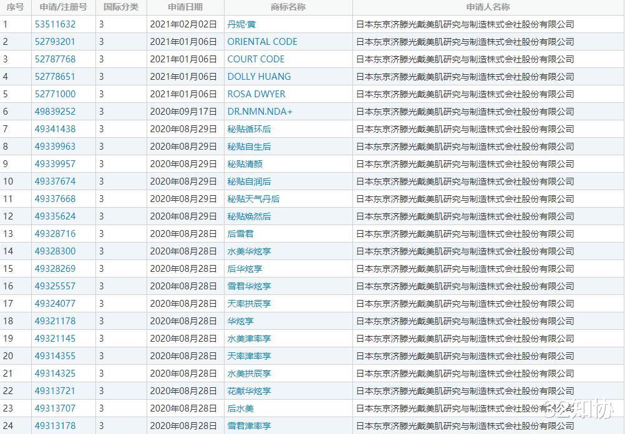Viewport: 625px width, 434px height.
Task: Open the 天率拱辰享 trademark
Action: [x=249, y=304]
